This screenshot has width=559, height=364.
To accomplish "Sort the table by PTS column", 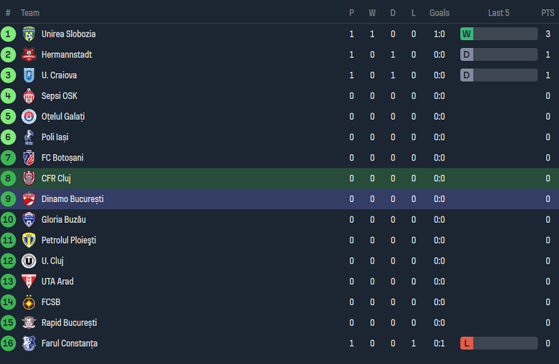I will (548, 13).
